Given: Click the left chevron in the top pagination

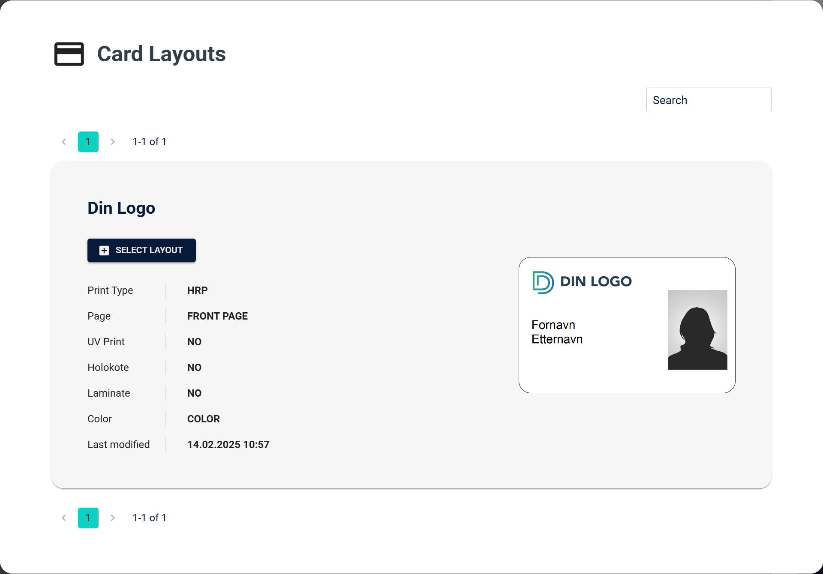Looking at the screenshot, I should tap(63, 141).
